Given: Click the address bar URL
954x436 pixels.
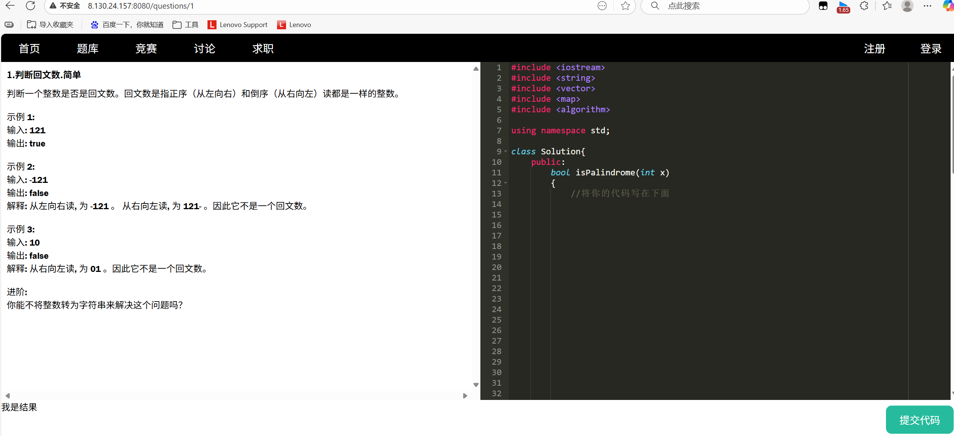Looking at the screenshot, I should click(x=141, y=6).
